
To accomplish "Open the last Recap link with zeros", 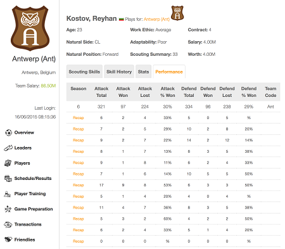I will [79, 241].
